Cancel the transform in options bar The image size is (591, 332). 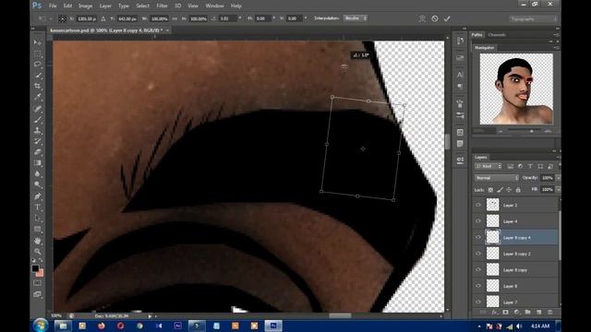click(x=435, y=18)
